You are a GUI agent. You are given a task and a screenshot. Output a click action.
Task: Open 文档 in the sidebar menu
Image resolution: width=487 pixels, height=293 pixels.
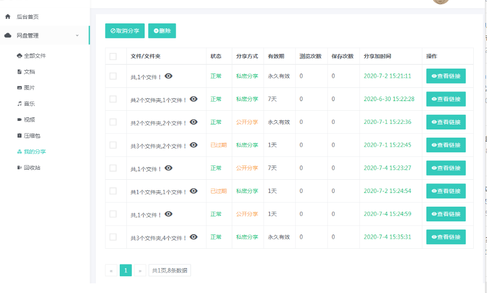(29, 72)
